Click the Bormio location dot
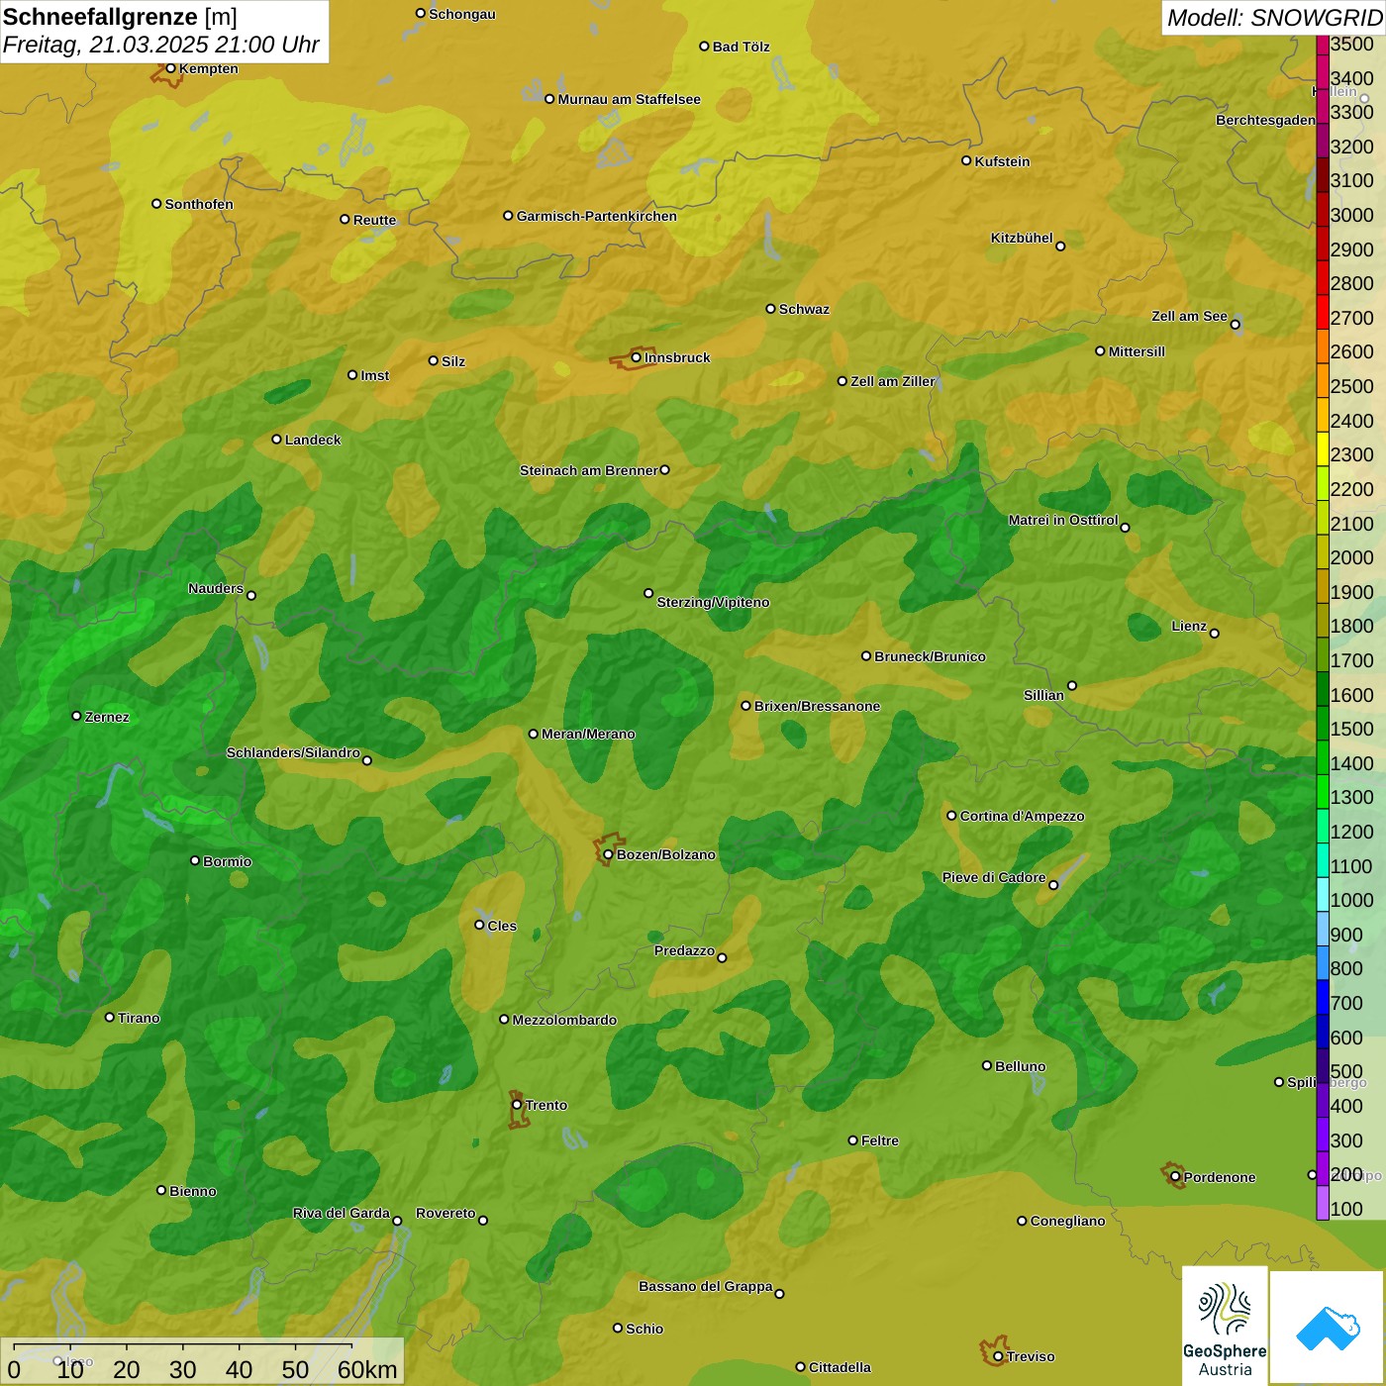The width and height of the screenshot is (1386, 1386). (x=195, y=860)
